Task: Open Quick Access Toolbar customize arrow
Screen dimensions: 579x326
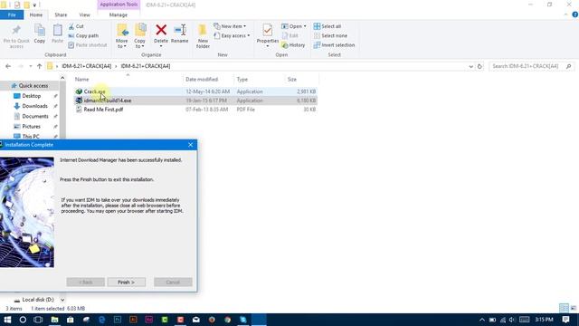Action: (x=34, y=5)
